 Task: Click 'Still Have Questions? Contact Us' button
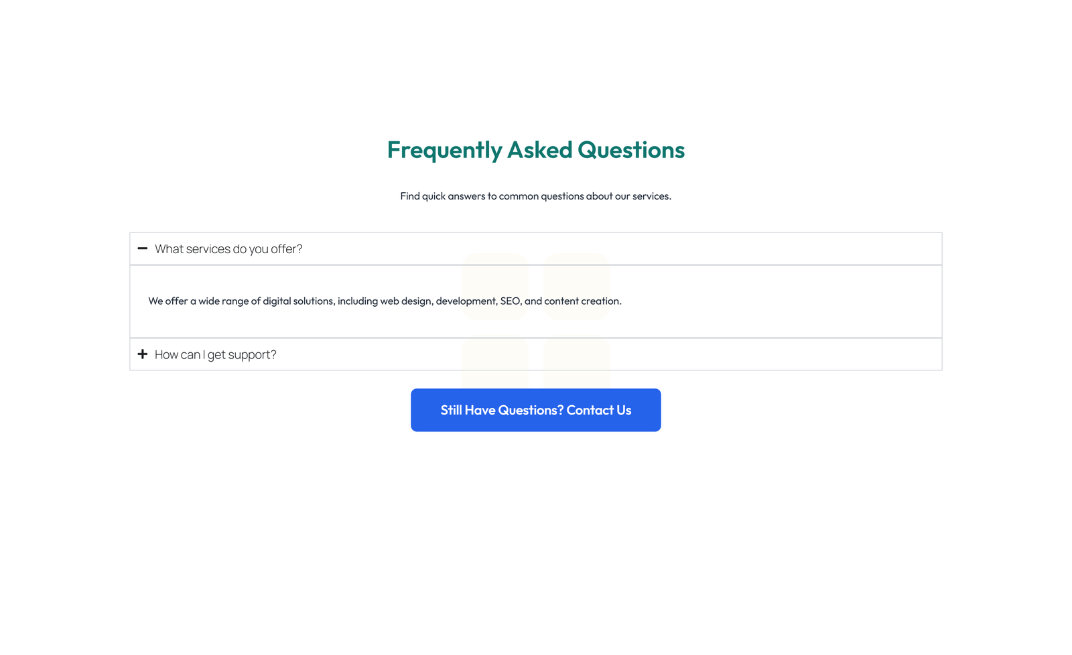pos(535,409)
